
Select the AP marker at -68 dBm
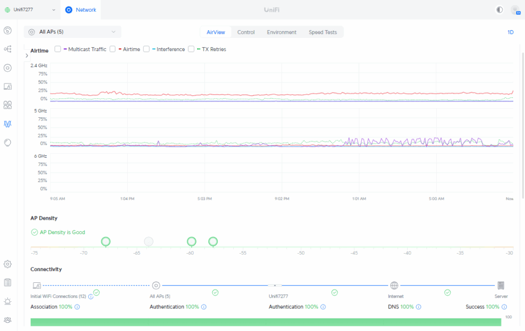[x=106, y=241]
